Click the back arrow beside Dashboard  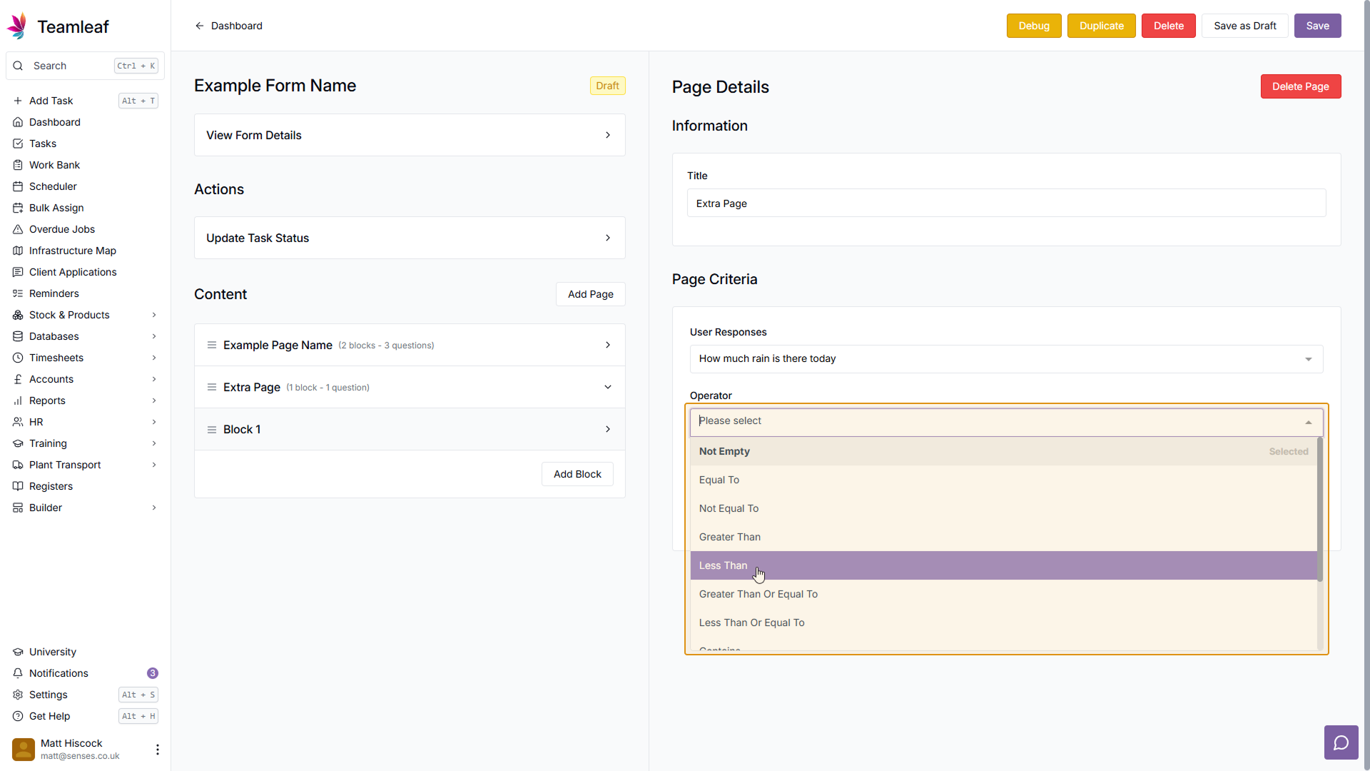(200, 26)
